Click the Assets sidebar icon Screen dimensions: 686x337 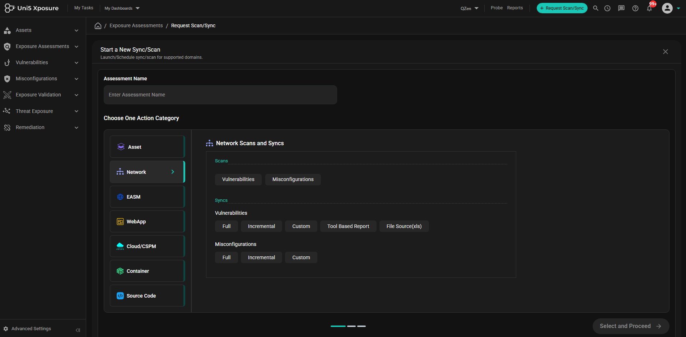pos(7,30)
